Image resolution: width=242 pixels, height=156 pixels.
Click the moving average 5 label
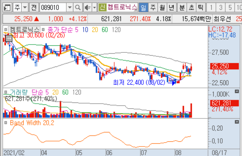(x=77, y=30)
